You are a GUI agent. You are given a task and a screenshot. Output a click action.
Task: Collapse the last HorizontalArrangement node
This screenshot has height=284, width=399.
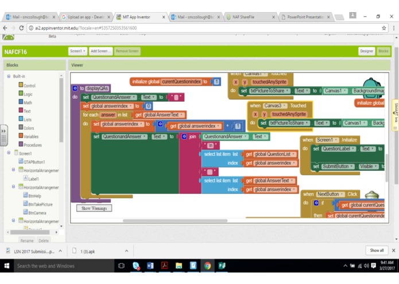click(13, 220)
